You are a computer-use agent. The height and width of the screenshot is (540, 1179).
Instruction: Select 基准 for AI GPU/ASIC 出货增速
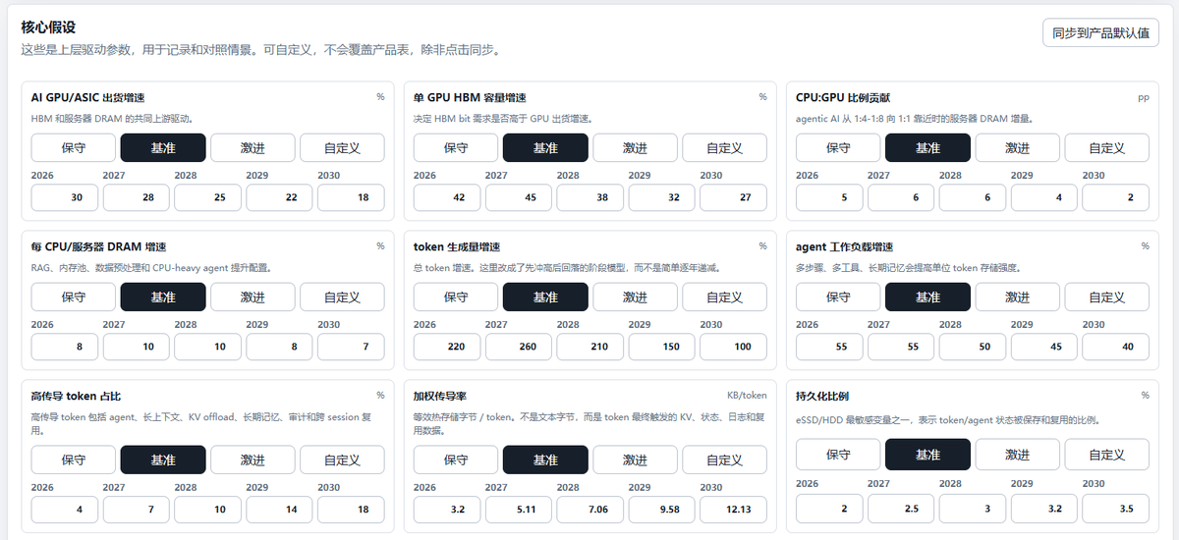tap(163, 147)
